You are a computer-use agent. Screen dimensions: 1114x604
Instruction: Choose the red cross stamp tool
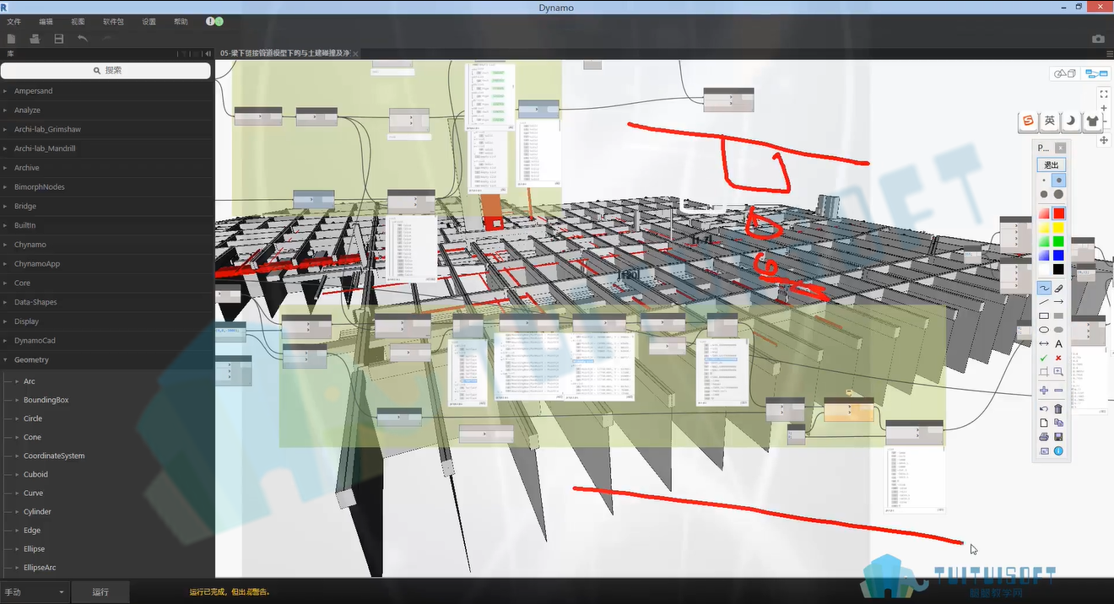pyautogui.click(x=1058, y=358)
